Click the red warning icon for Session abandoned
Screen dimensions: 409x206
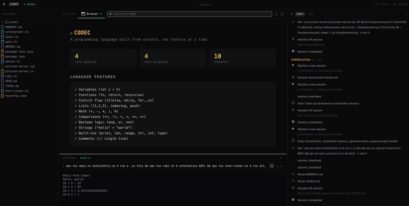pos(293,77)
